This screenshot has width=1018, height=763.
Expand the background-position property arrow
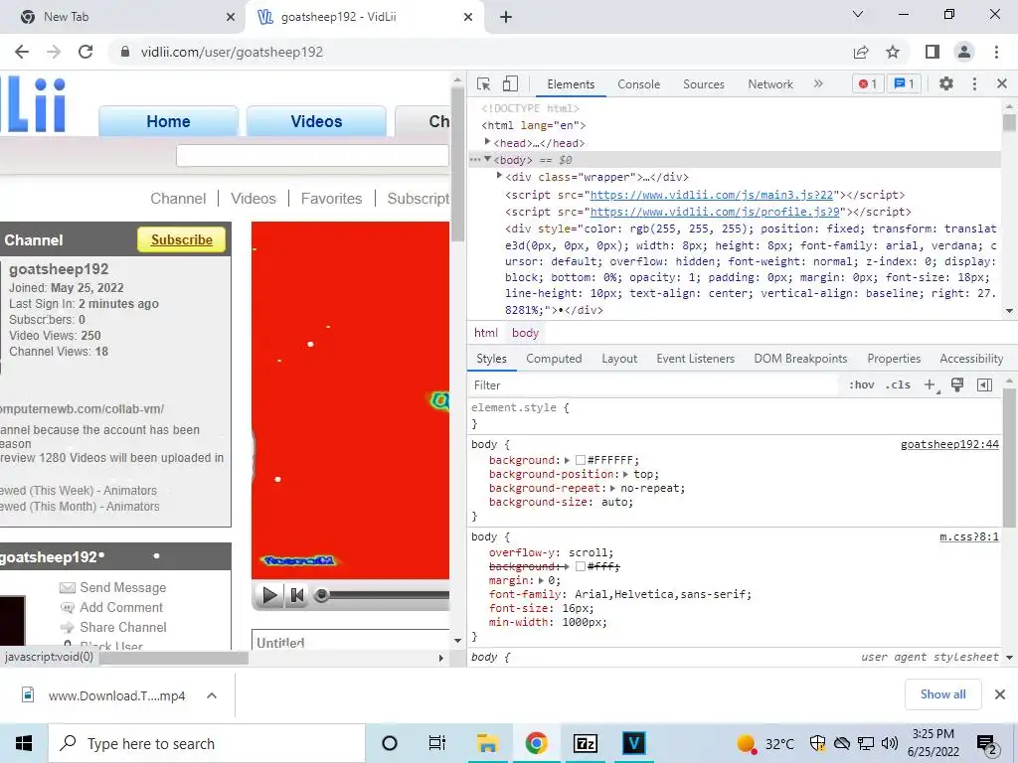pos(625,474)
